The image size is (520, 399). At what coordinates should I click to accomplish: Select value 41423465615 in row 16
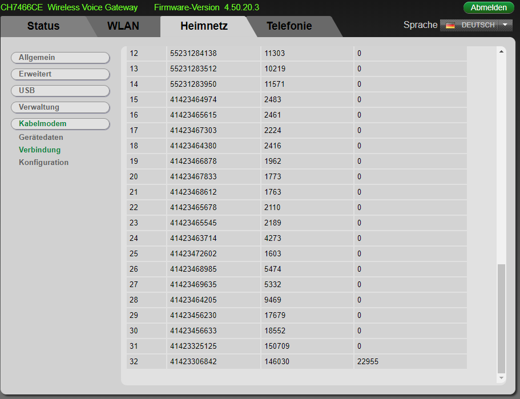tap(194, 115)
